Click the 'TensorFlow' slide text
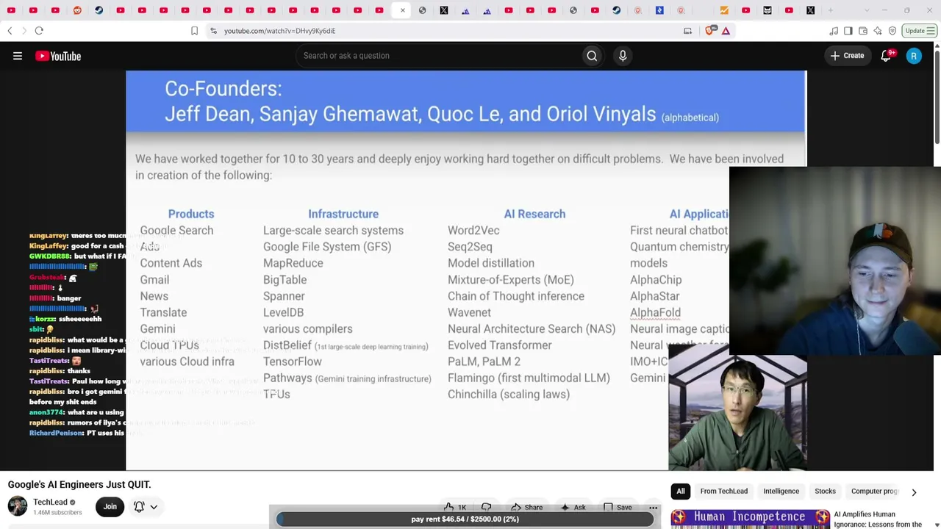Image resolution: width=941 pixels, height=529 pixels. 293,361
